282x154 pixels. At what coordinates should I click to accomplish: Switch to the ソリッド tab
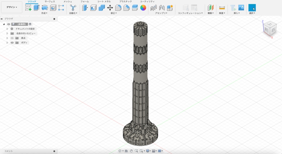tap(32, 1)
